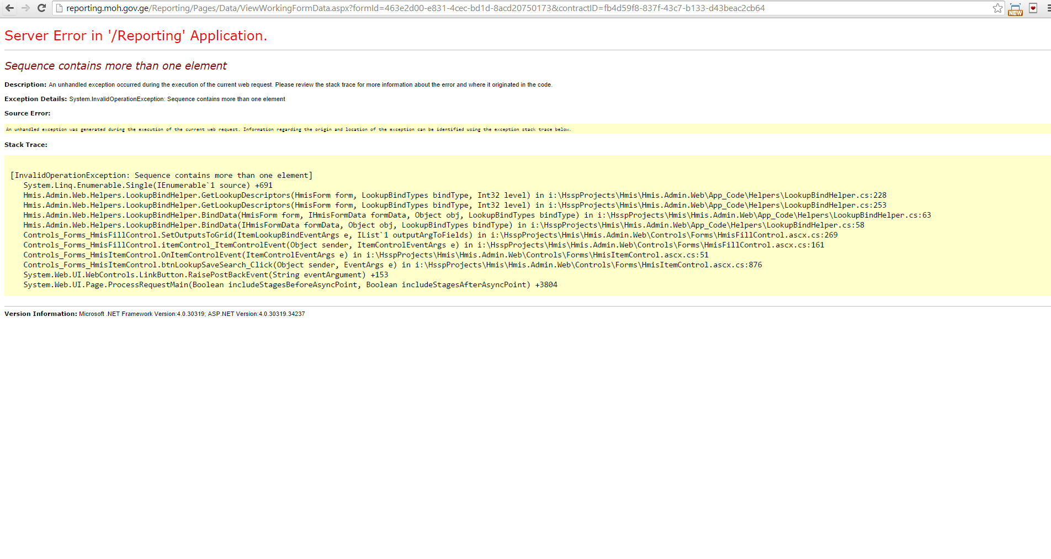Image resolution: width=1051 pixels, height=559 pixels.
Task: Bookmark this page with the star
Action: click(x=997, y=8)
